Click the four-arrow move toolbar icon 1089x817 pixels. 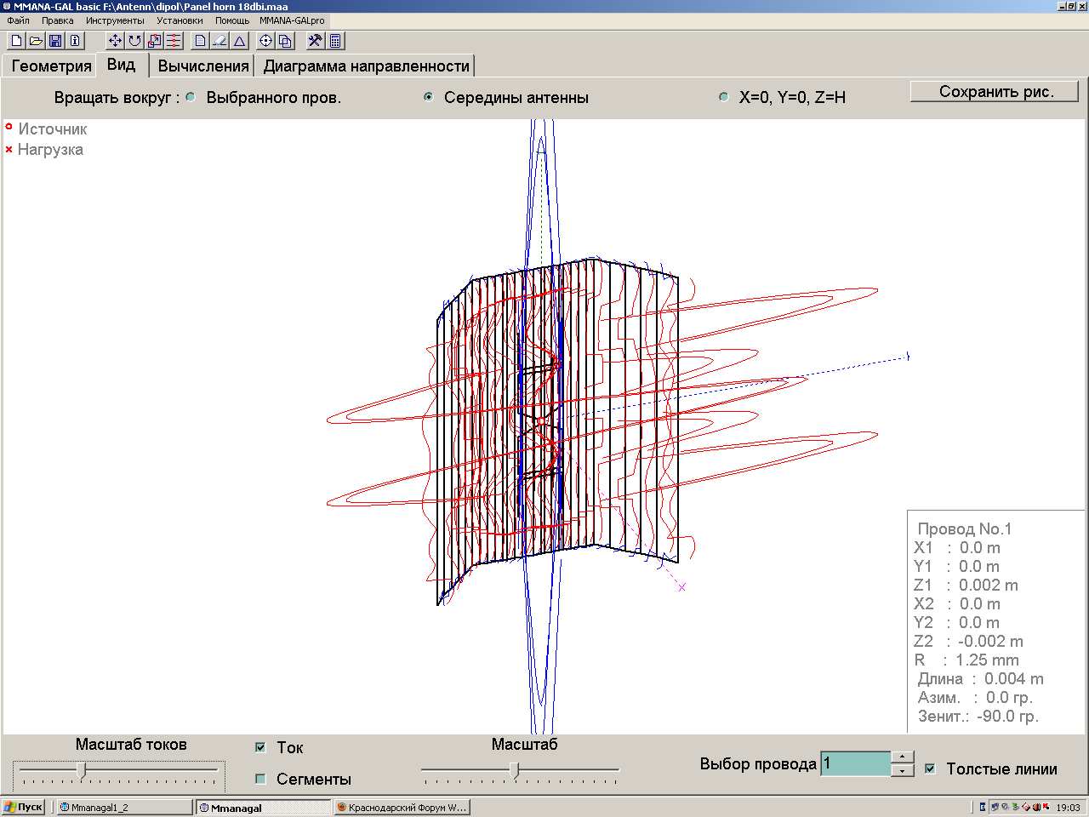[x=115, y=41]
